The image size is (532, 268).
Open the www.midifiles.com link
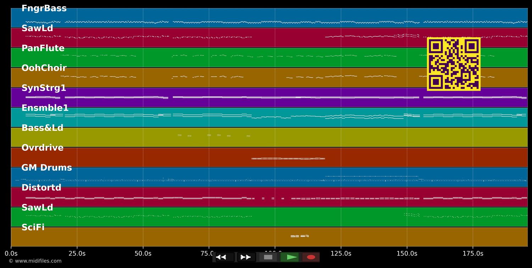pyautogui.click(x=35, y=261)
